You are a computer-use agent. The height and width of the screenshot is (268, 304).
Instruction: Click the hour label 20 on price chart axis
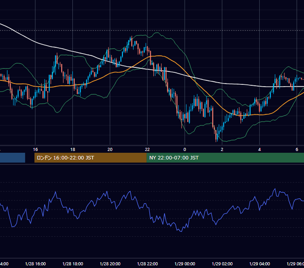[x=110, y=150]
